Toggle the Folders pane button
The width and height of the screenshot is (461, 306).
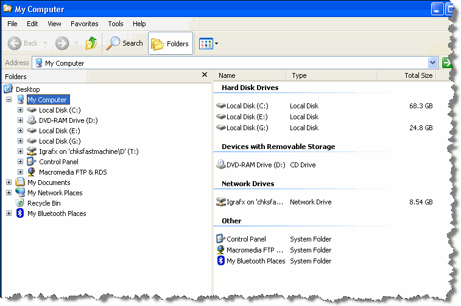click(171, 43)
